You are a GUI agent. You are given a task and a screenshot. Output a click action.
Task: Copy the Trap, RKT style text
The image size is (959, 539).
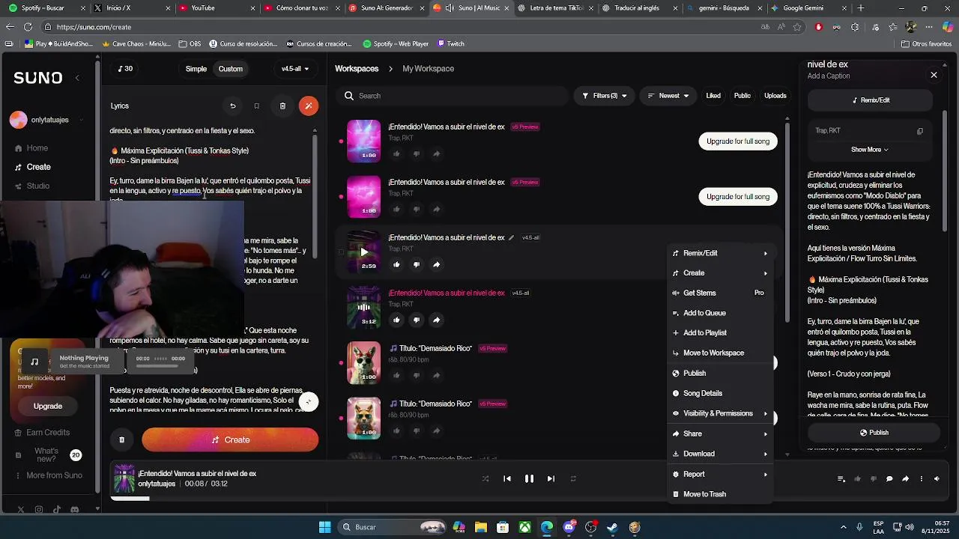tap(920, 131)
